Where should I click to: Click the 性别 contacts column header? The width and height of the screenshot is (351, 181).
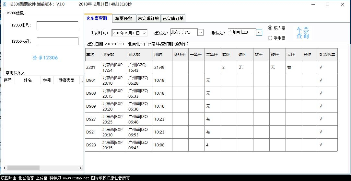[x=47, y=80]
